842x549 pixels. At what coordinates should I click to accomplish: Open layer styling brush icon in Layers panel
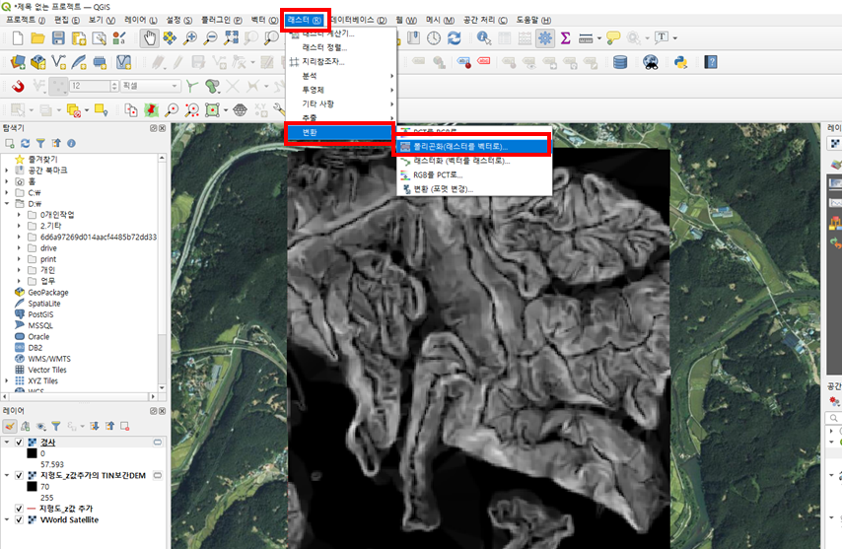coord(10,426)
